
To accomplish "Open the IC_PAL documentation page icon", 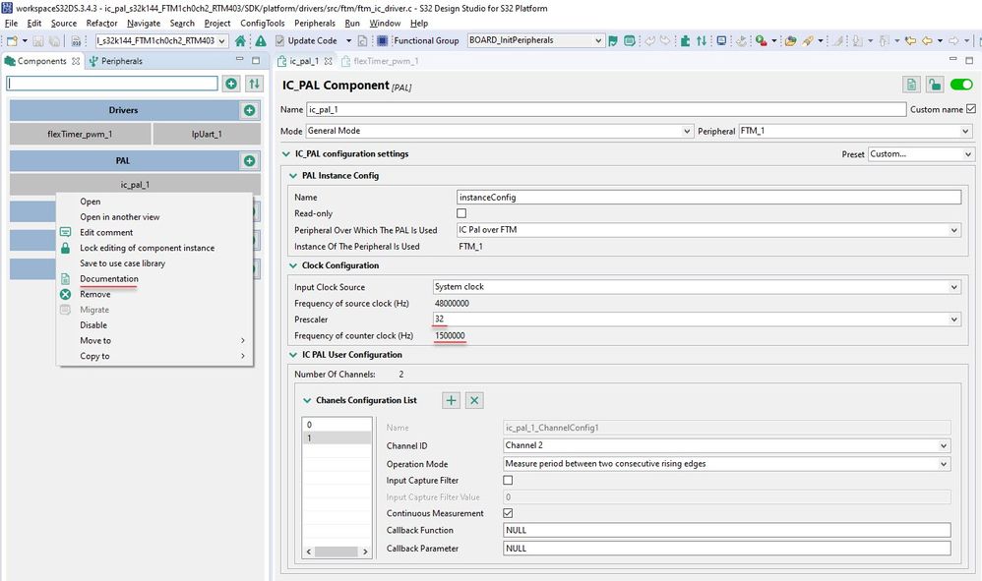I will [x=911, y=85].
